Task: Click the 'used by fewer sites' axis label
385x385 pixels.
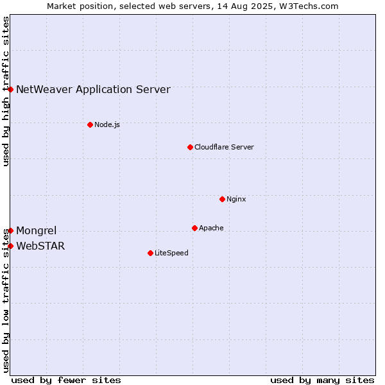Action: point(66,381)
